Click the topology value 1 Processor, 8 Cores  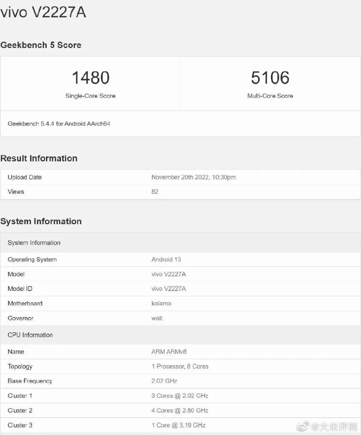click(180, 366)
